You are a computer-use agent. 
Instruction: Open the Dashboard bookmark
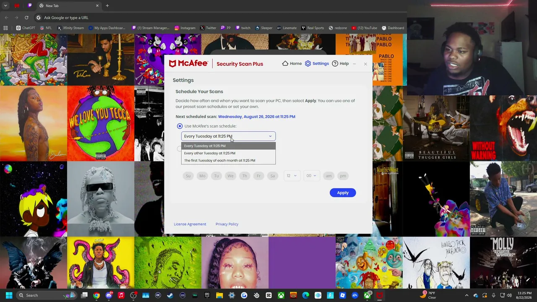(393, 28)
